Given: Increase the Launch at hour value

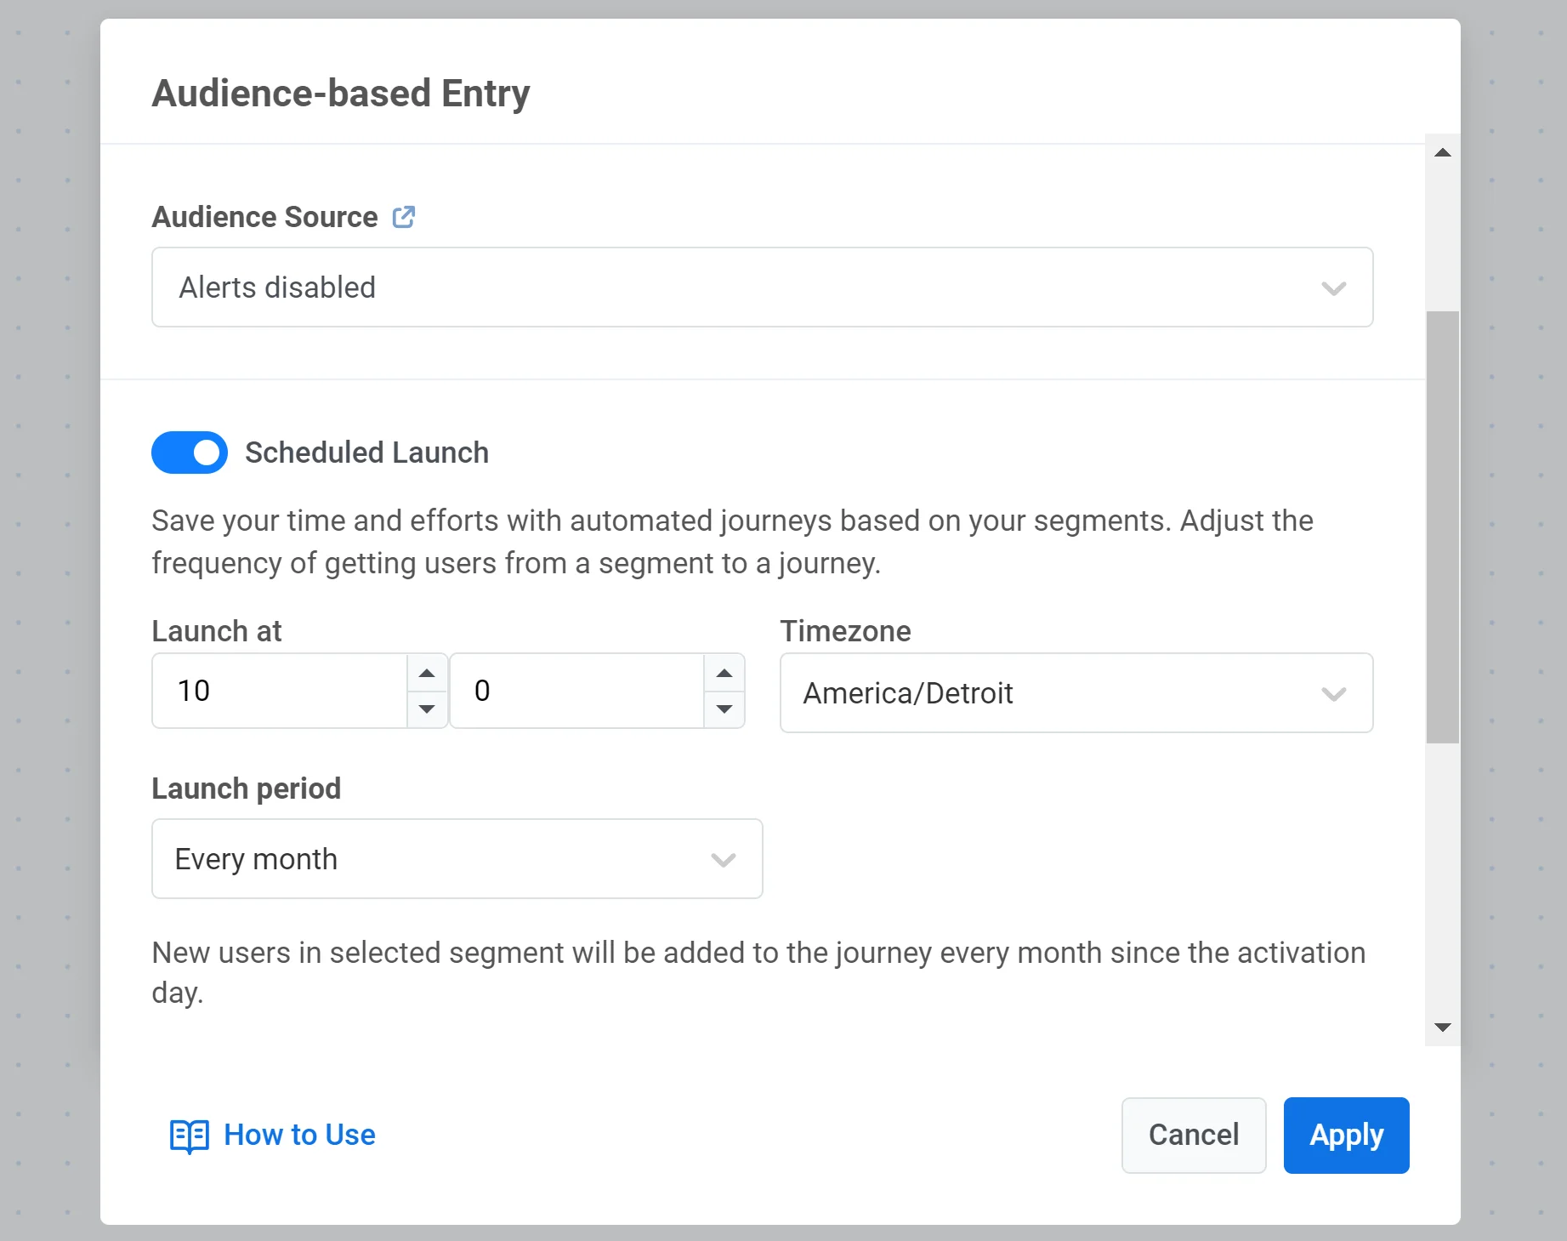Looking at the screenshot, I should [x=427, y=674].
